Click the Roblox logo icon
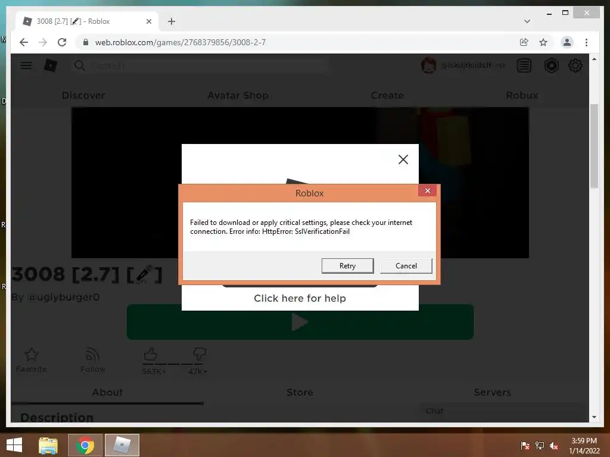This screenshot has height=457, width=610. 51,65
